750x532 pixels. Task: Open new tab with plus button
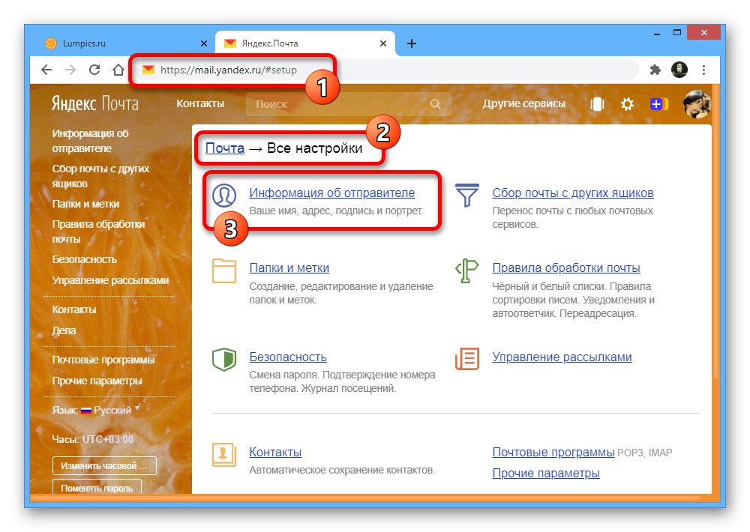click(411, 43)
